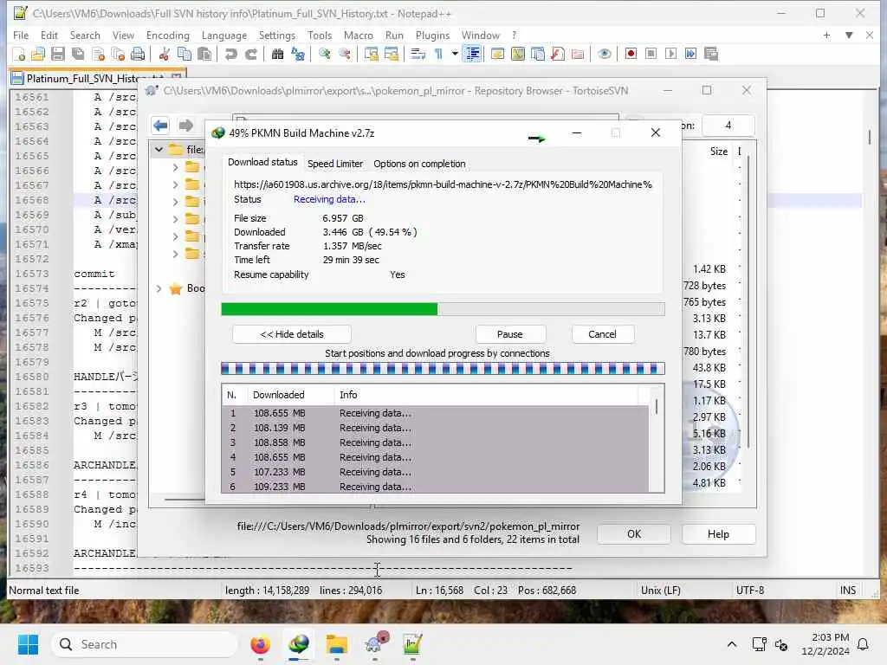Expand the Bookmarks star node
887x665 pixels.
[x=159, y=288]
